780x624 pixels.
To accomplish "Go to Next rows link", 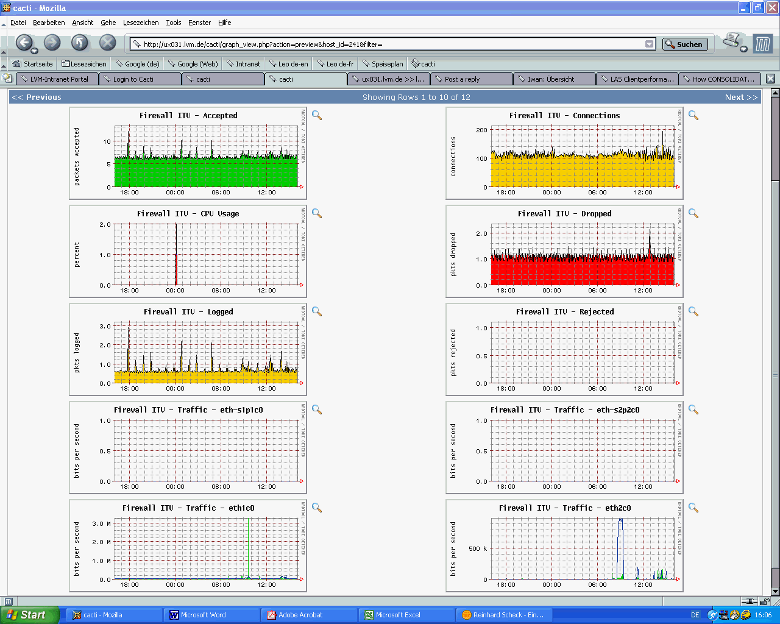I will (742, 97).
